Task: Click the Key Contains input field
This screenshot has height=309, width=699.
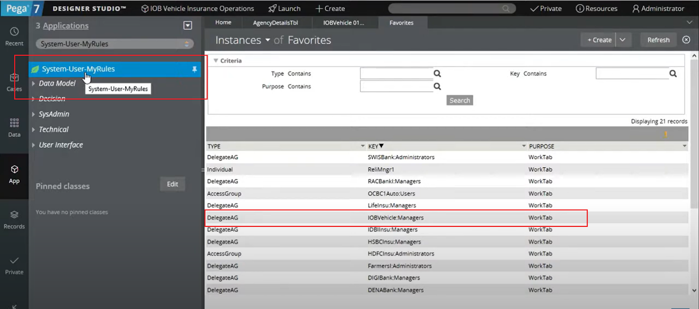Action: 632,73
